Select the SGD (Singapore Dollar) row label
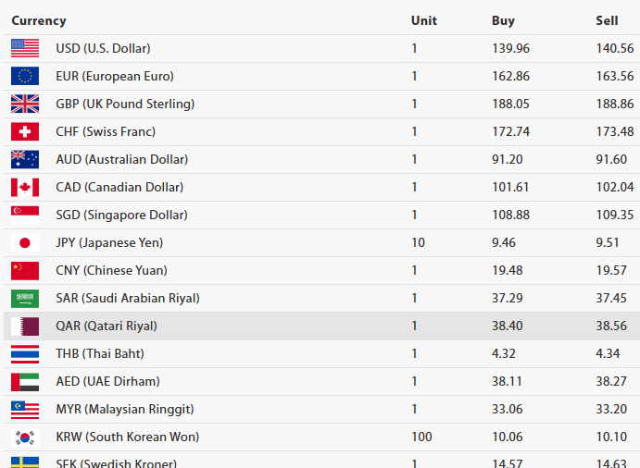640x468 pixels. tap(121, 215)
